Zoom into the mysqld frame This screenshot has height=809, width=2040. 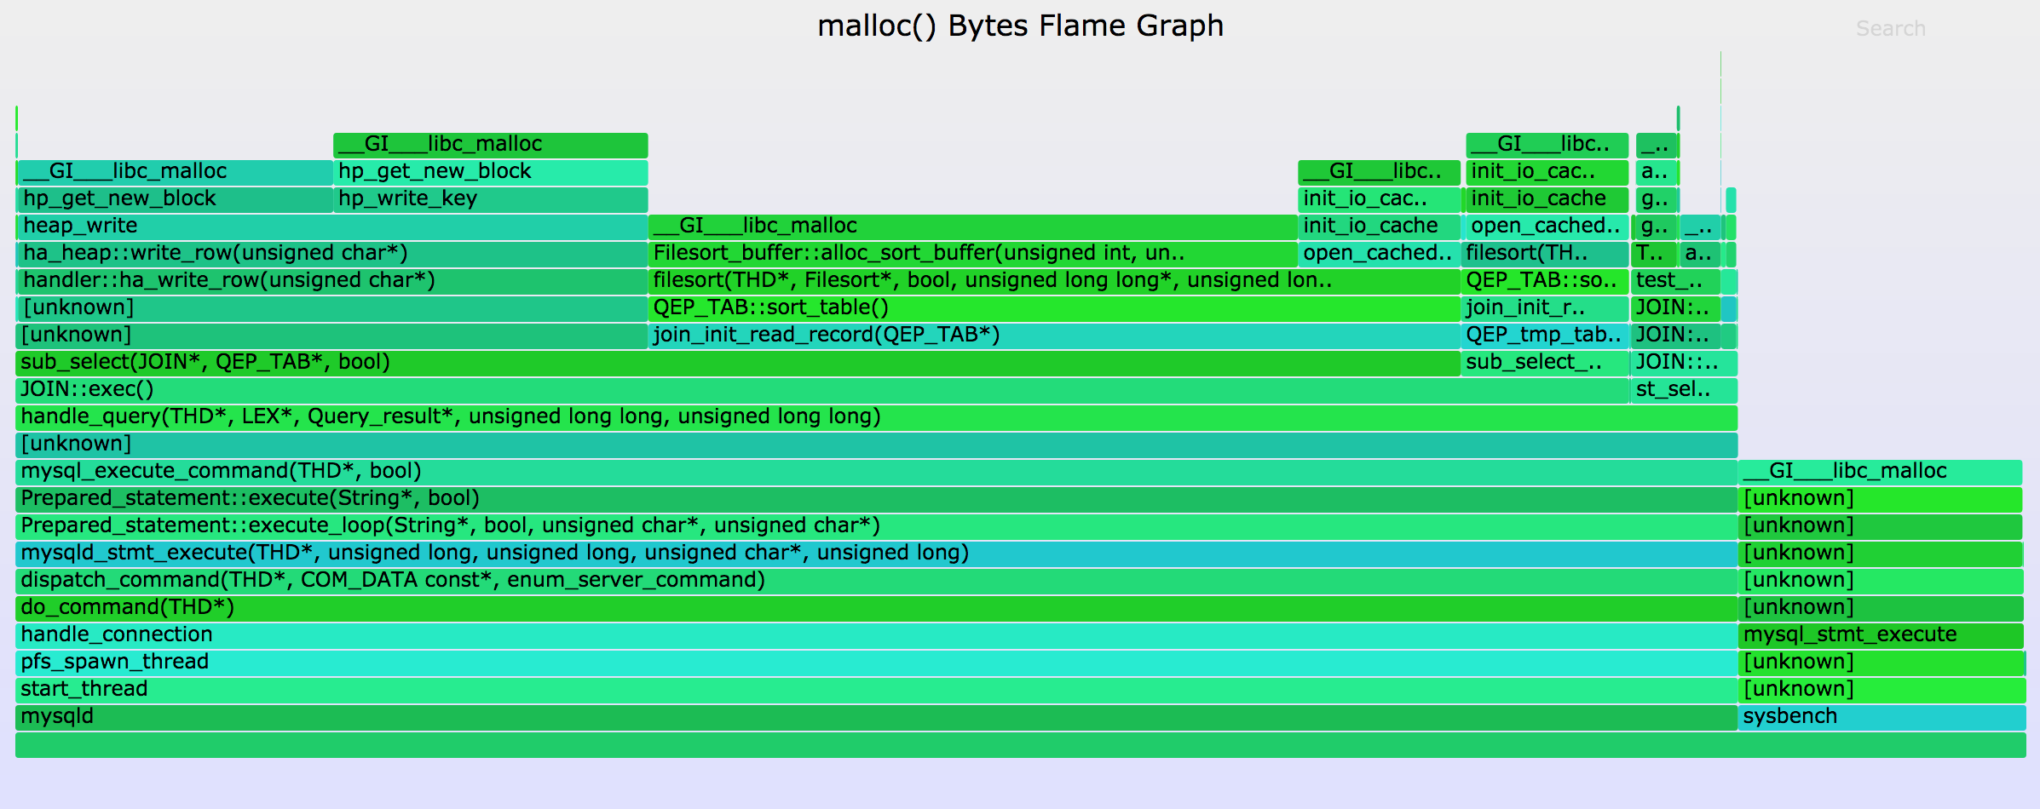(x=876, y=717)
